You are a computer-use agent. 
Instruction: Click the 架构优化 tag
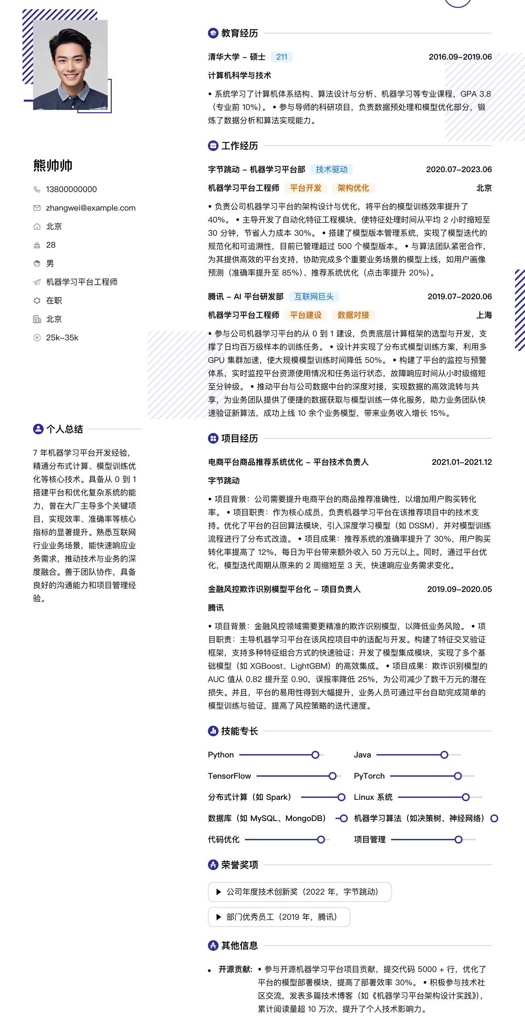point(353,188)
